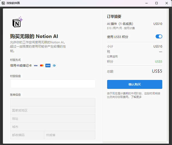
Task: Close the 当快软件园 window
Action: (167, 3)
